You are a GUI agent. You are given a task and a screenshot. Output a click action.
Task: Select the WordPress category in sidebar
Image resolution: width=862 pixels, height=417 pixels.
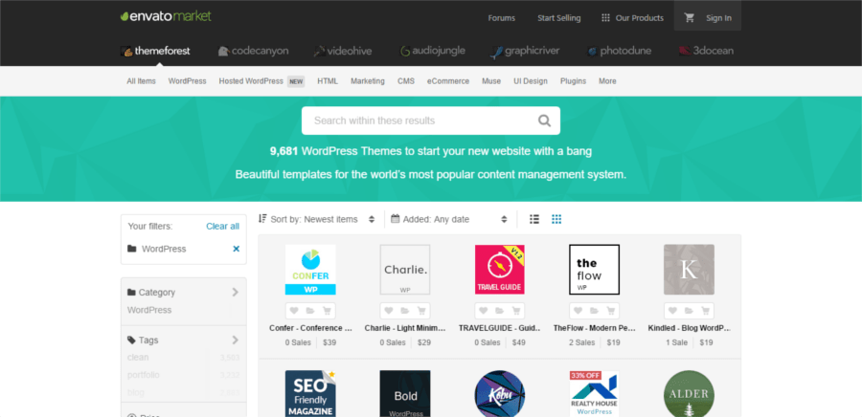[149, 310]
